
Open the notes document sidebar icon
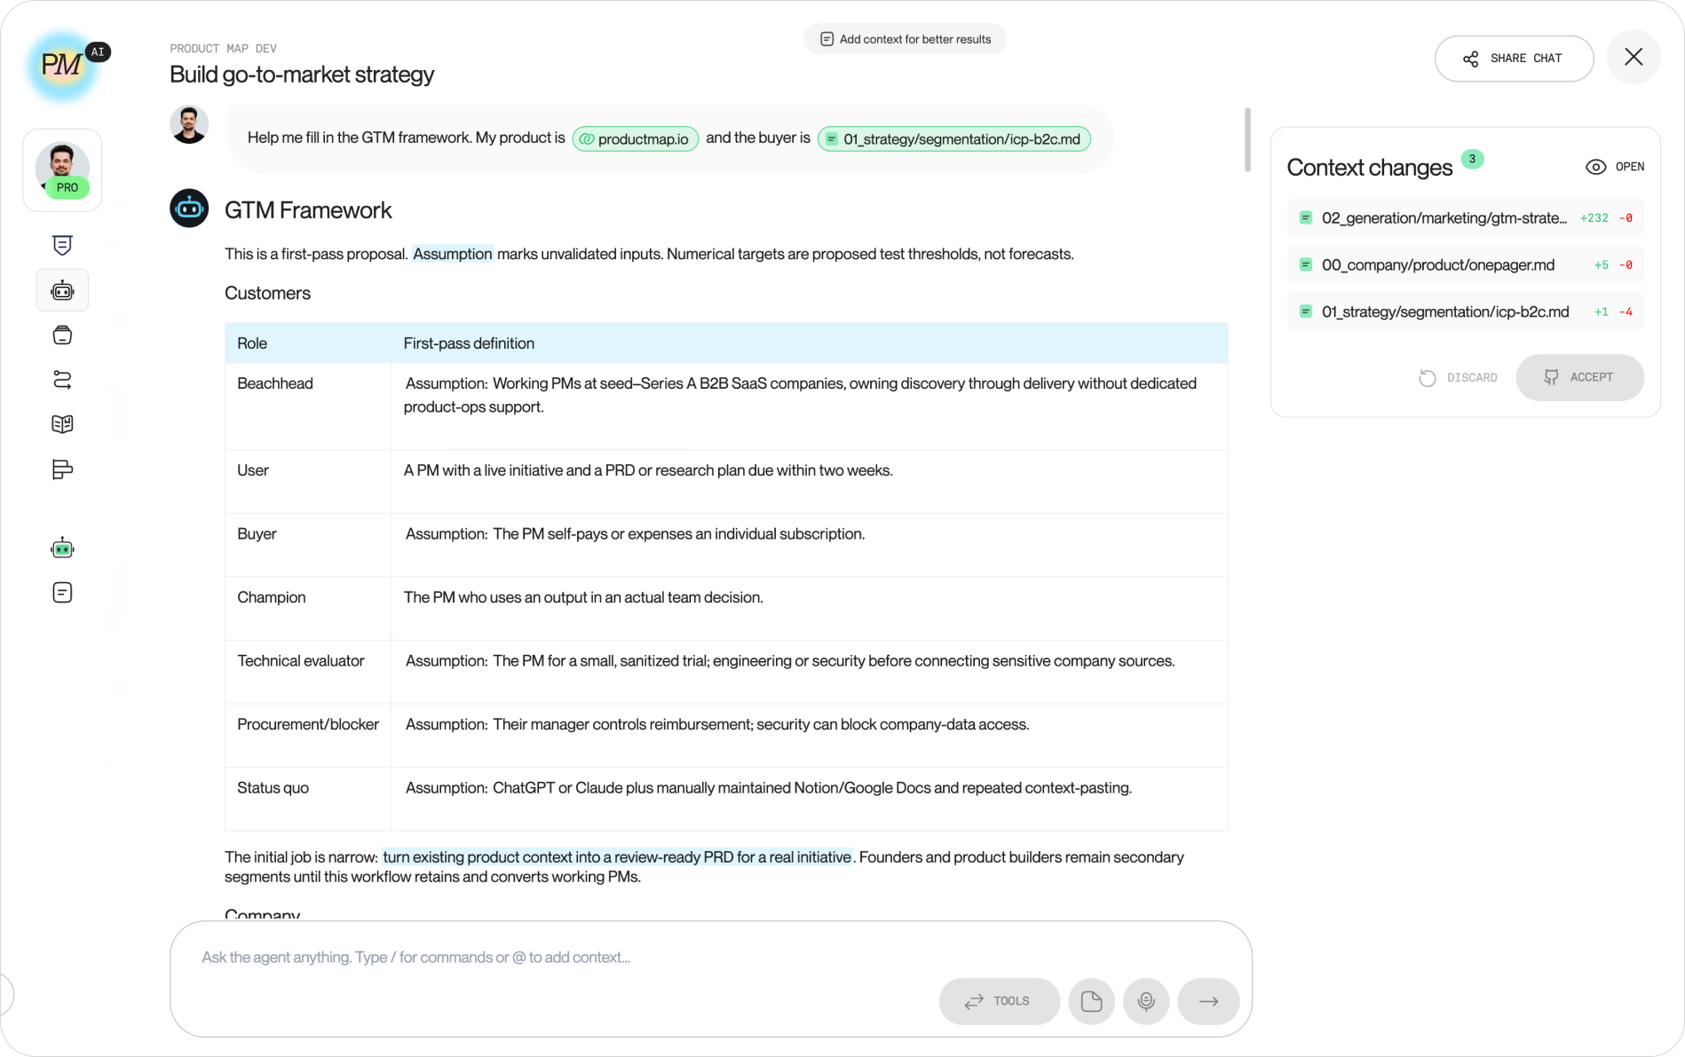click(62, 593)
